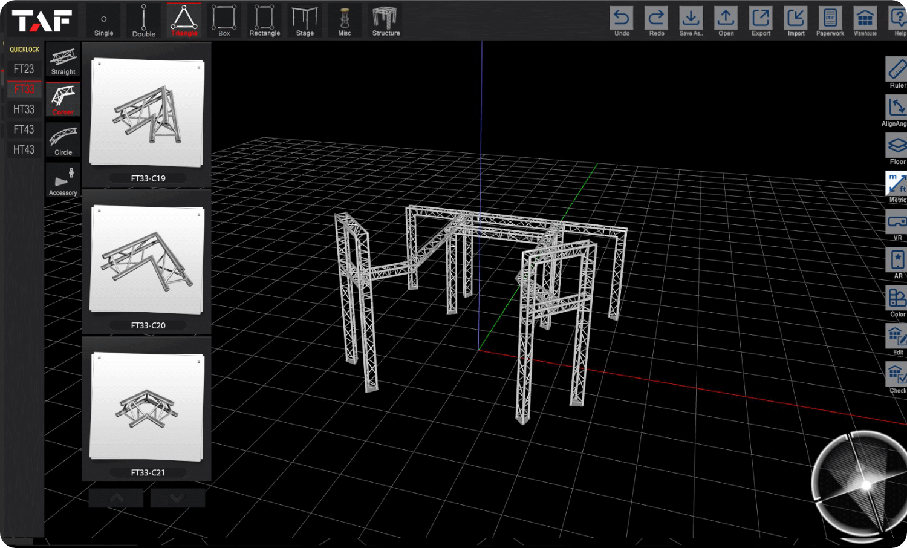Image resolution: width=907 pixels, height=548 pixels.
Task: Open the AlignAngle tool
Action: (894, 109)
